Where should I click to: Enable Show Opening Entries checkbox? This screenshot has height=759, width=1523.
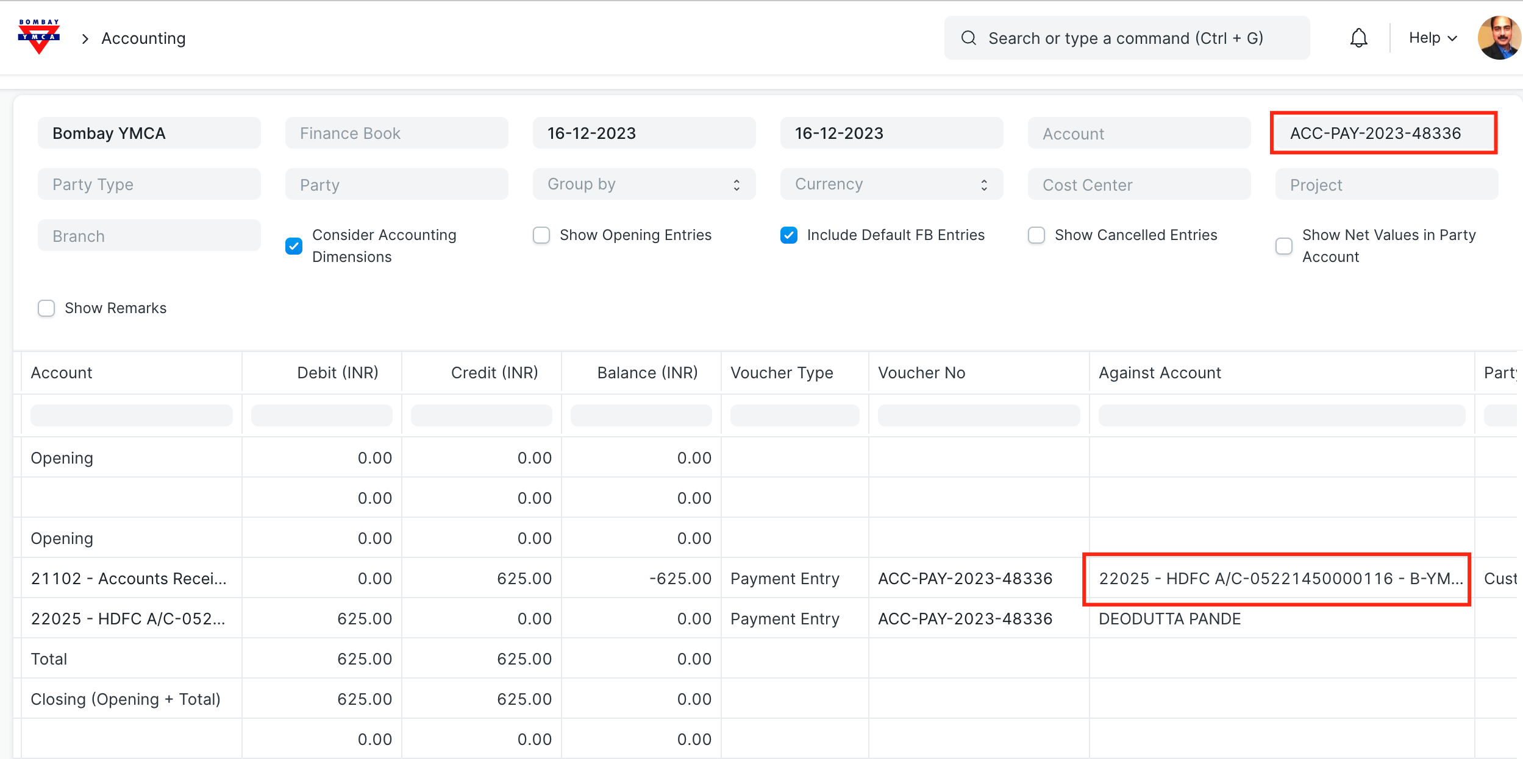[541, 235]
